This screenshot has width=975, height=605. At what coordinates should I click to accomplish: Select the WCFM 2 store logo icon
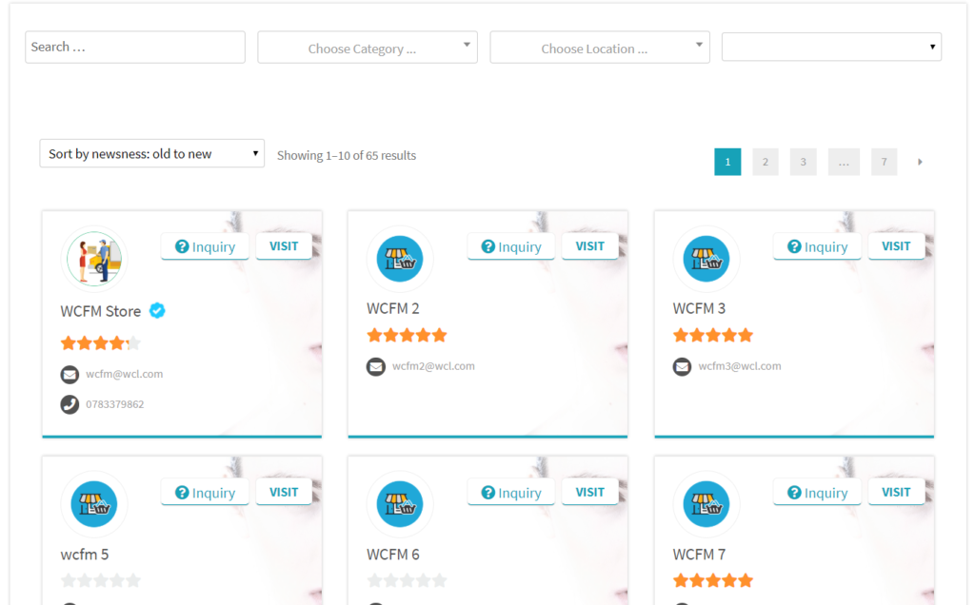coord(400,259)
